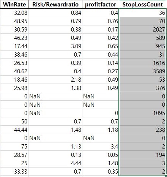
Task: Click StopLossCount cell 589
Action: 142,38
